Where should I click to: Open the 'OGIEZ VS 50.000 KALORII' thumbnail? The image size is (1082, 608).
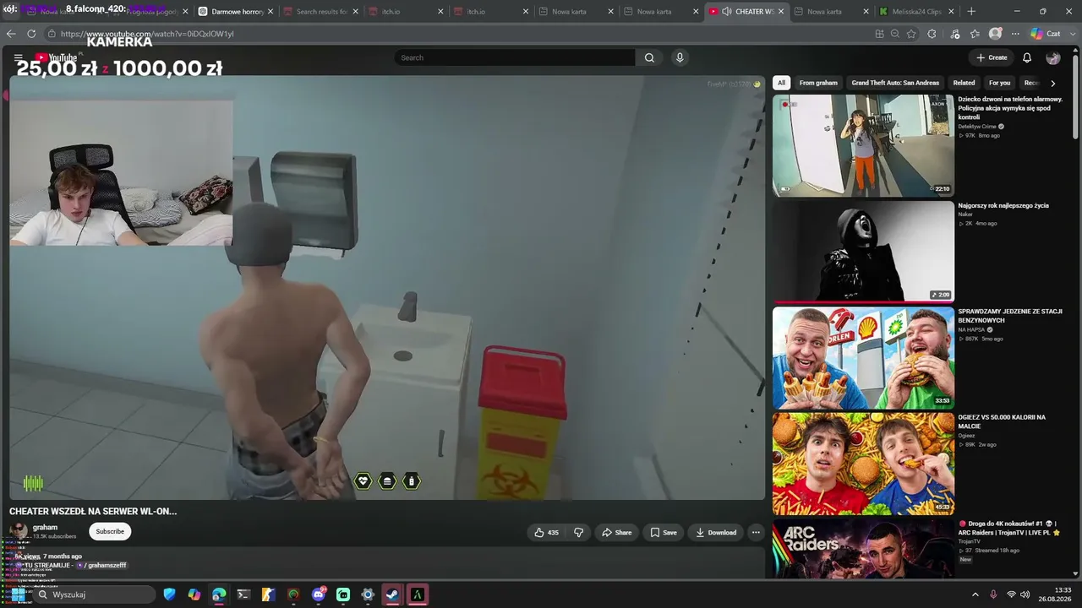[x=863, y=464]
